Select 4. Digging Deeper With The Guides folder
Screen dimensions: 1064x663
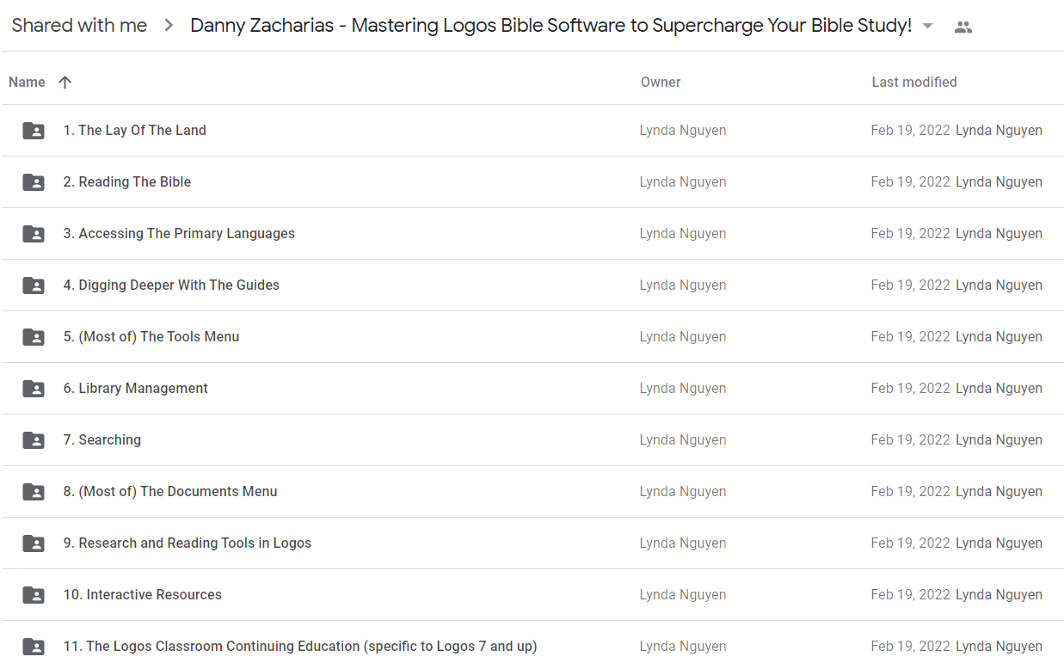(x=532, y=285)
